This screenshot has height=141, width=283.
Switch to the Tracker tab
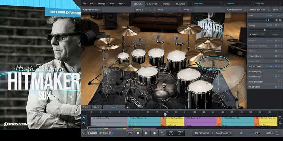180,4
